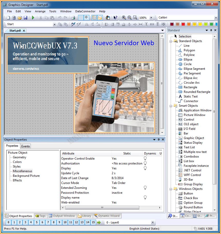Click the Zoom In magnifier icon
Screen dimensions: 221x234
[124, 18]
